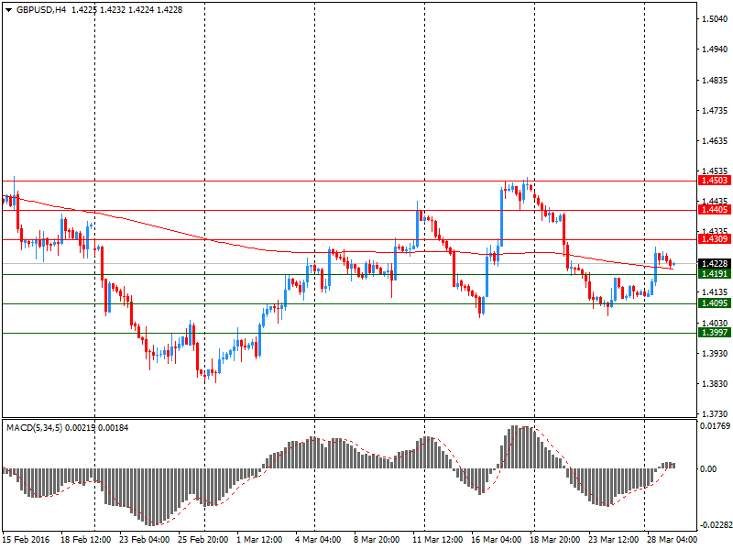The image size is (733, 550).
Task: Select the MACD(5,34,5) indicator label
Action: tap(34, 427)
